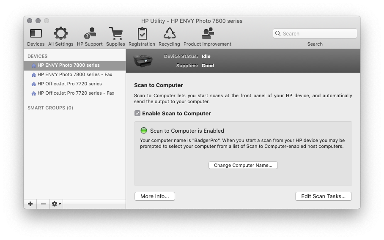Click the printer thumbnail image

pos(143,61)
